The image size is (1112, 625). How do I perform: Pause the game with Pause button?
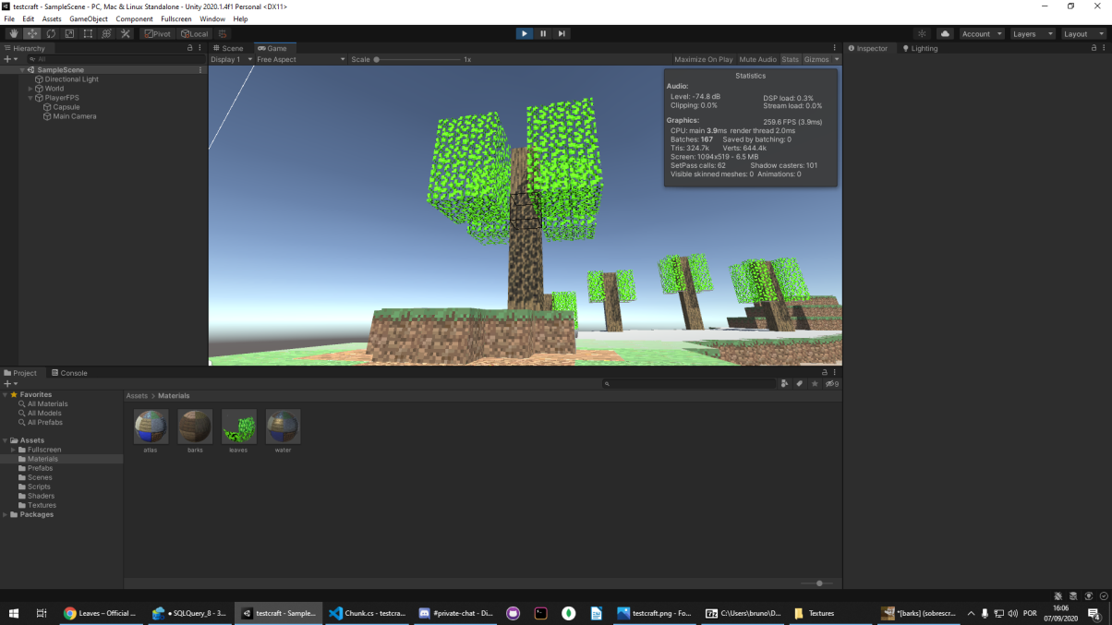(x=543, y=33)
